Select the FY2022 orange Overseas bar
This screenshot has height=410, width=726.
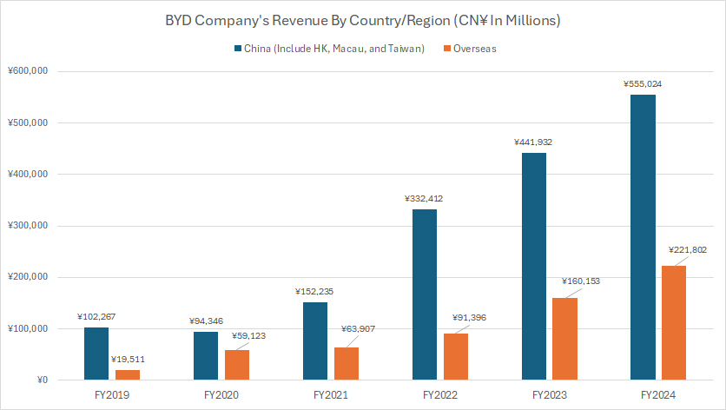pyautogui.click(x=456, y=357)
